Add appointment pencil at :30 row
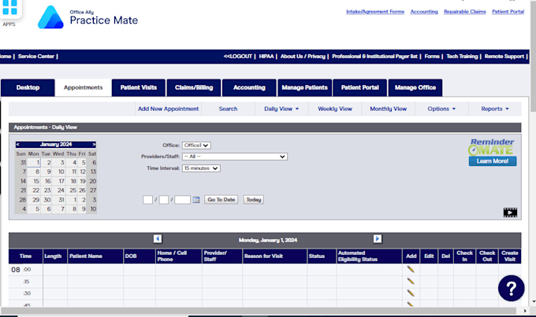 click(x=411, y=293)
